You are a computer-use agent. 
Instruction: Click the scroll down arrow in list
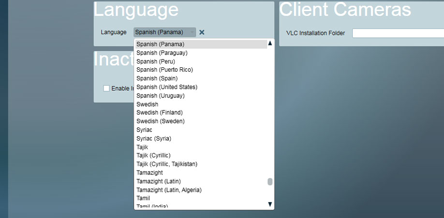pos(270,204)
